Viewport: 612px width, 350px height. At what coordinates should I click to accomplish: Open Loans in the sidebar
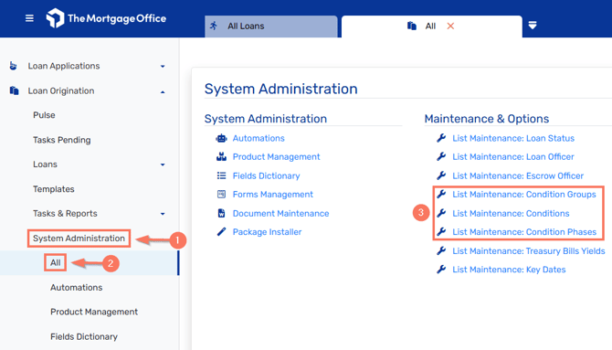click(45, 164)
